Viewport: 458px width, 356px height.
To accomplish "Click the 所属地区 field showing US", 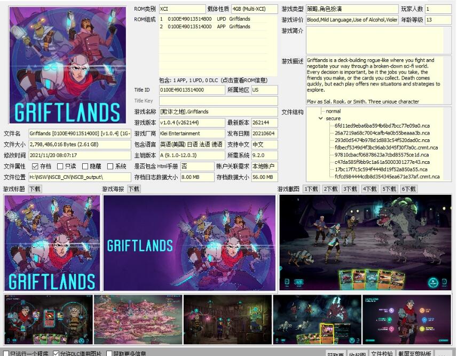I will (264, 90).
